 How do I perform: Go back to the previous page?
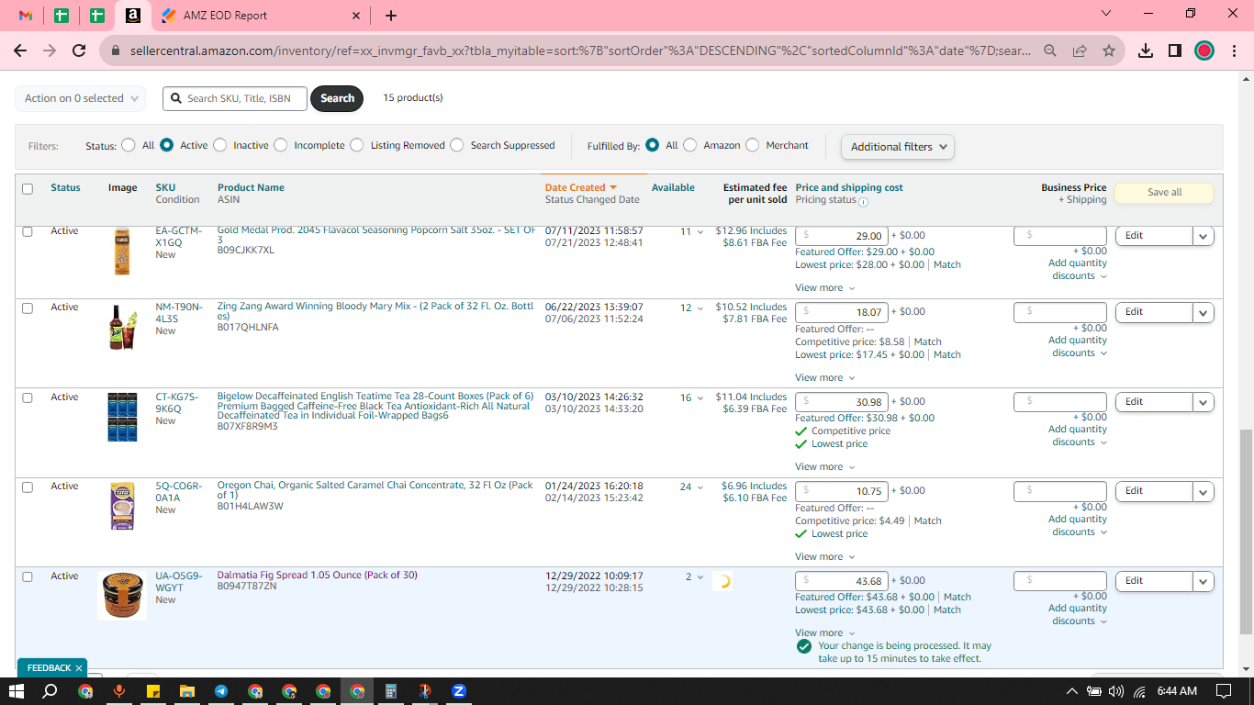pos(20,51)
